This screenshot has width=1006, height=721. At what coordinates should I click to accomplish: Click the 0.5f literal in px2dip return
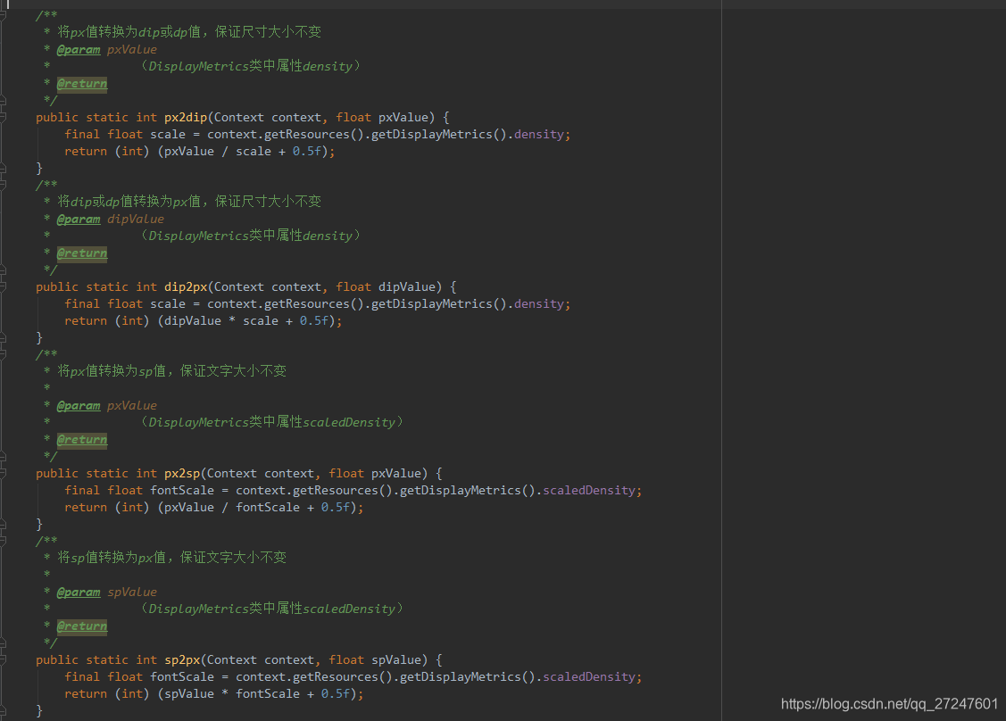pyautogui.click(x=307, y=152)
